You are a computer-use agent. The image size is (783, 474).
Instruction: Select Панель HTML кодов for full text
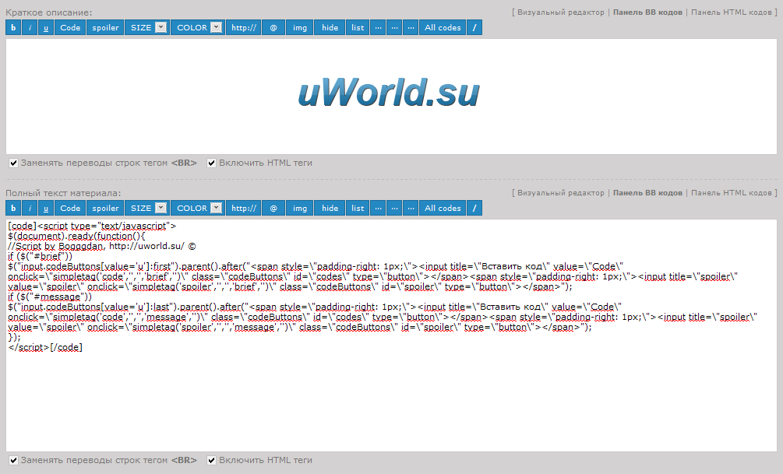(x=731, y=193)
